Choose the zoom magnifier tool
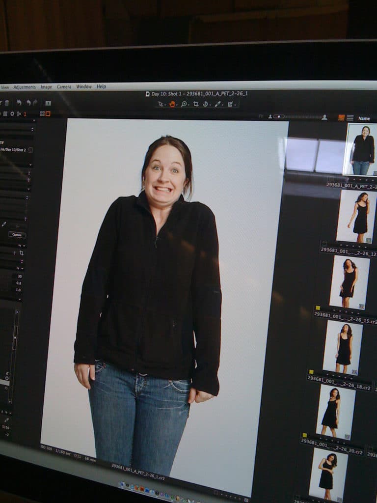Image resolution: width=377 pixels, height=503 pixels. pyautogui.click(x=184, y=104)
